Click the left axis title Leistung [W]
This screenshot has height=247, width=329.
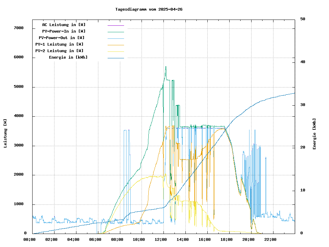5,133
